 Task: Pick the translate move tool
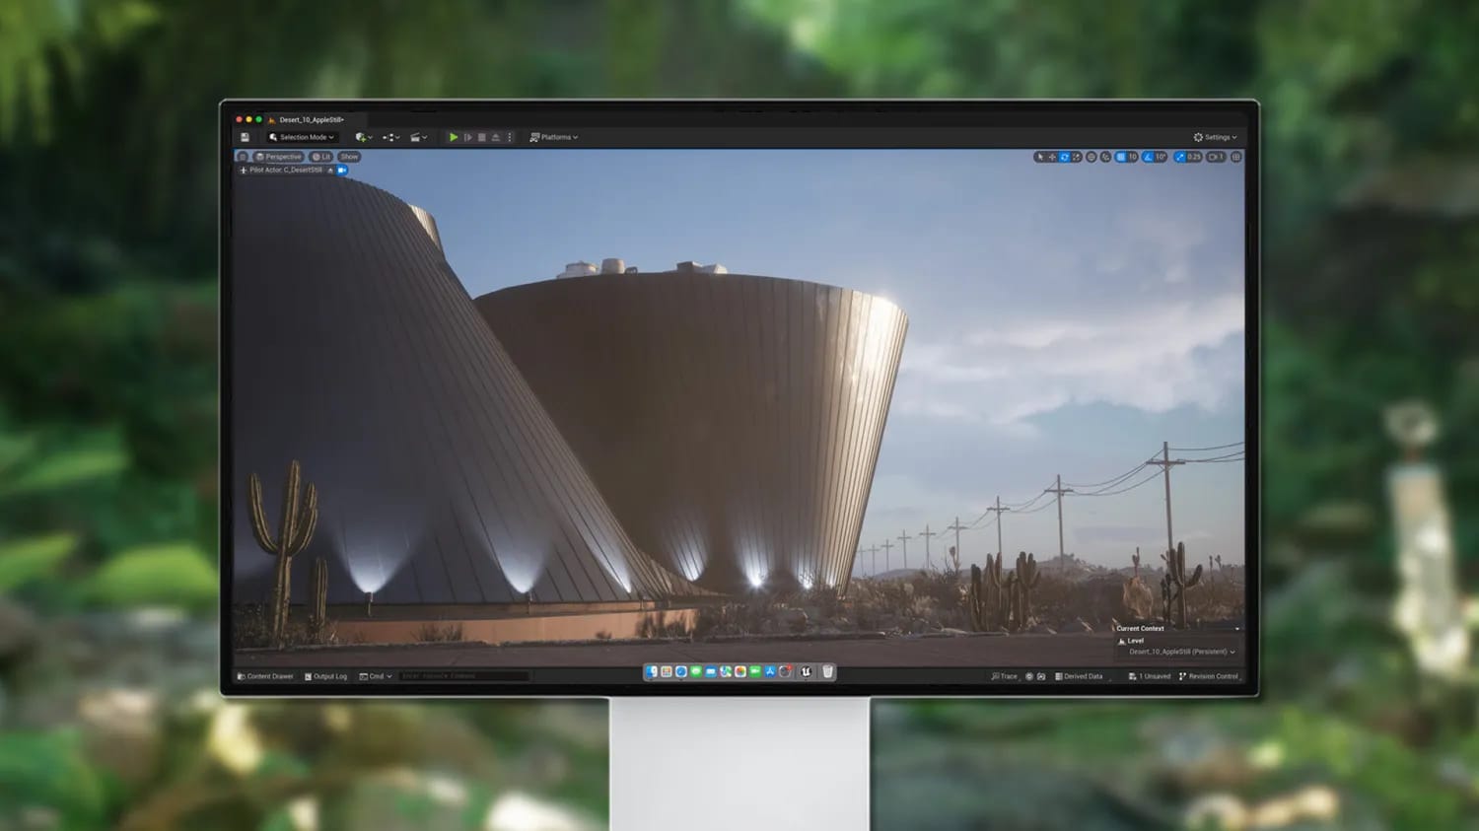(1052, 157)
